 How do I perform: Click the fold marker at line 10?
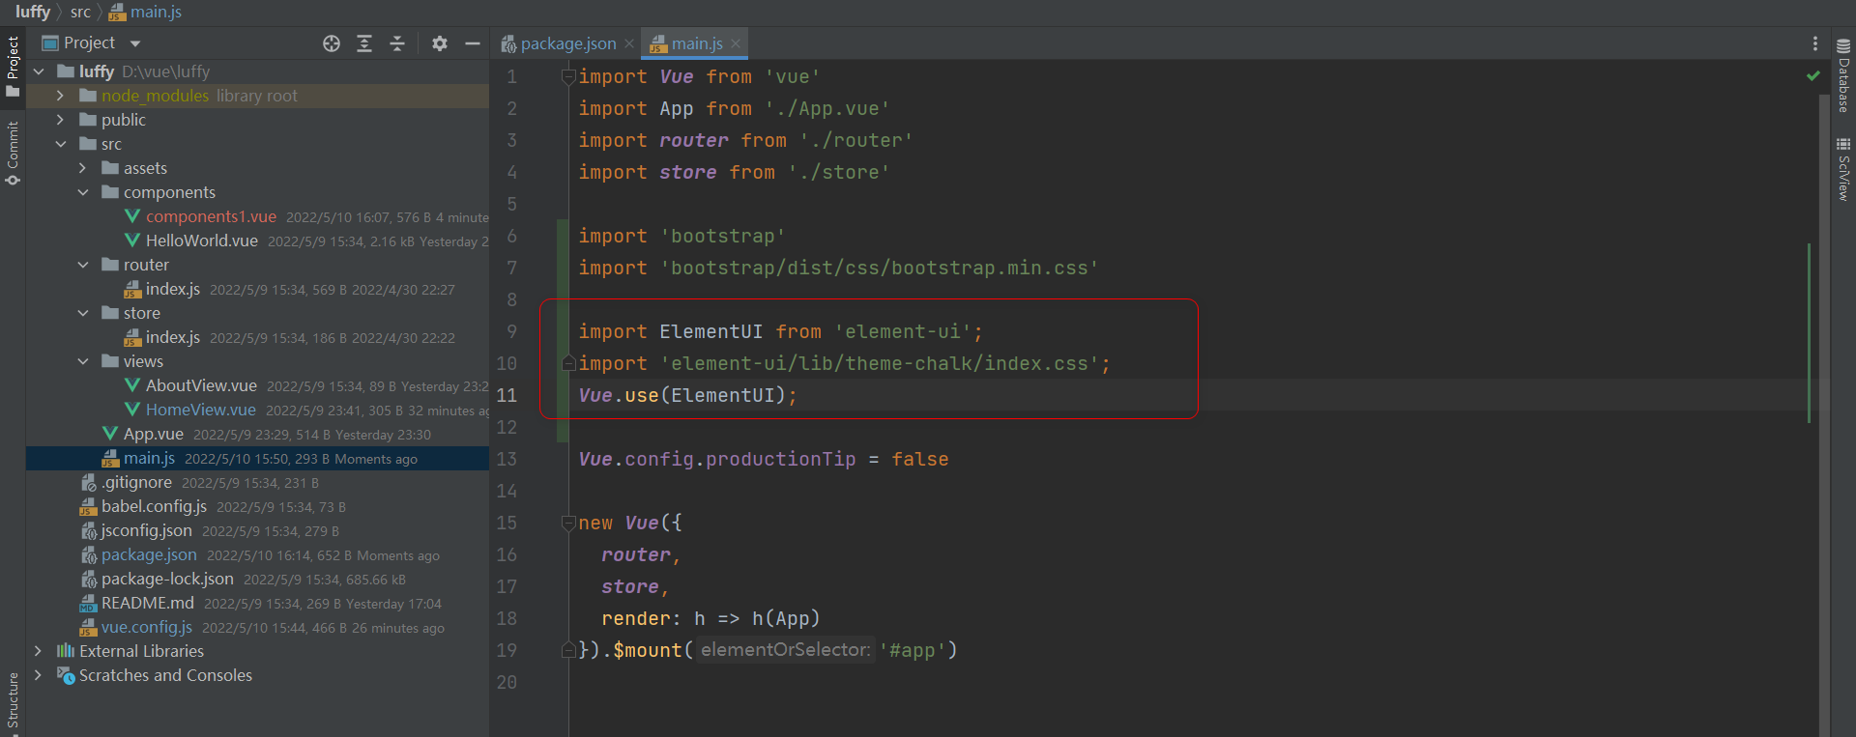coord(568,363)
